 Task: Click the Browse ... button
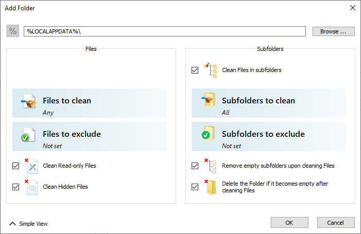(333, 31)
